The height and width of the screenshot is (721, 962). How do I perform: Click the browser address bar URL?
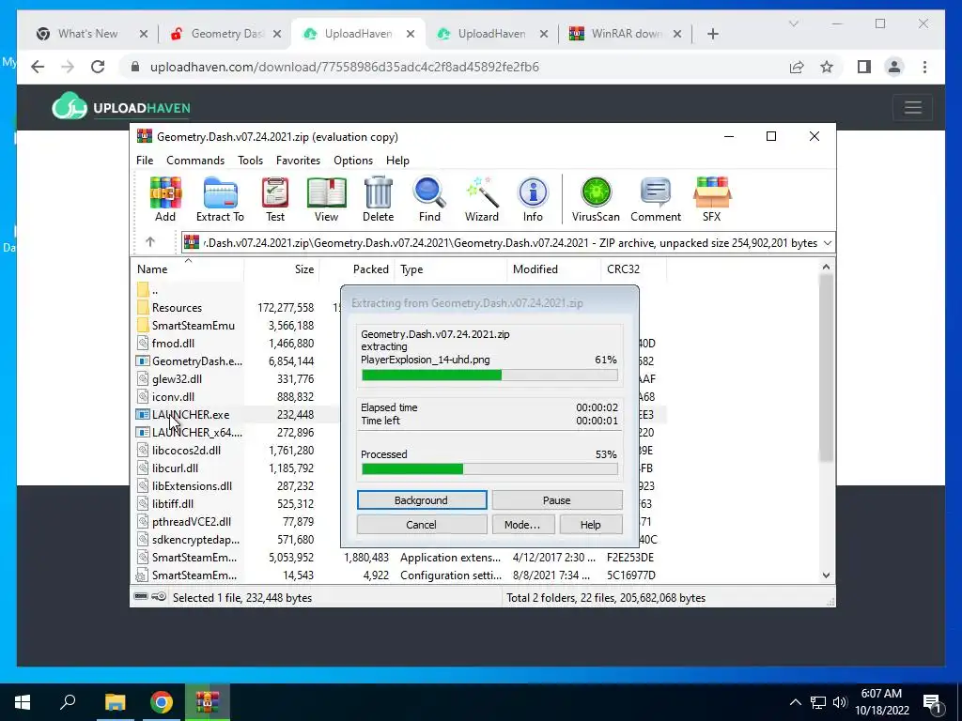point(344,67)
